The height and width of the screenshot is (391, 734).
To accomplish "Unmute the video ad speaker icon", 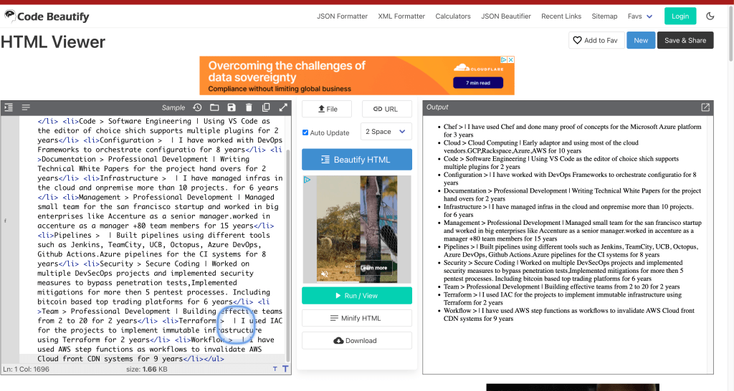I will point(325,274).
